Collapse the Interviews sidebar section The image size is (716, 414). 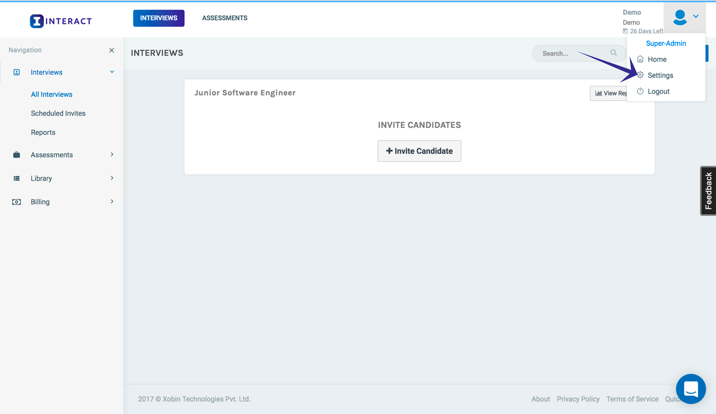(x=112, y=72)
